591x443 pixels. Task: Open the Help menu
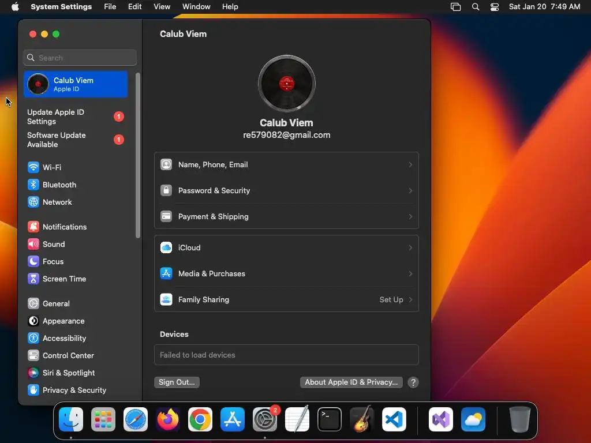pos(230,7)
